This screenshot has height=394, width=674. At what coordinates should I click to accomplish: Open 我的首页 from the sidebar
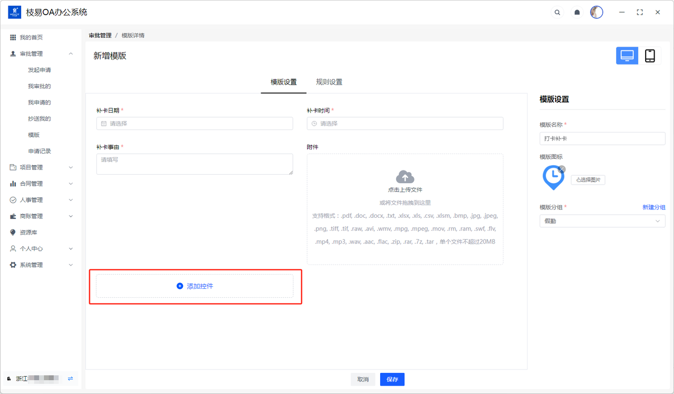click(x=31, y=37)
